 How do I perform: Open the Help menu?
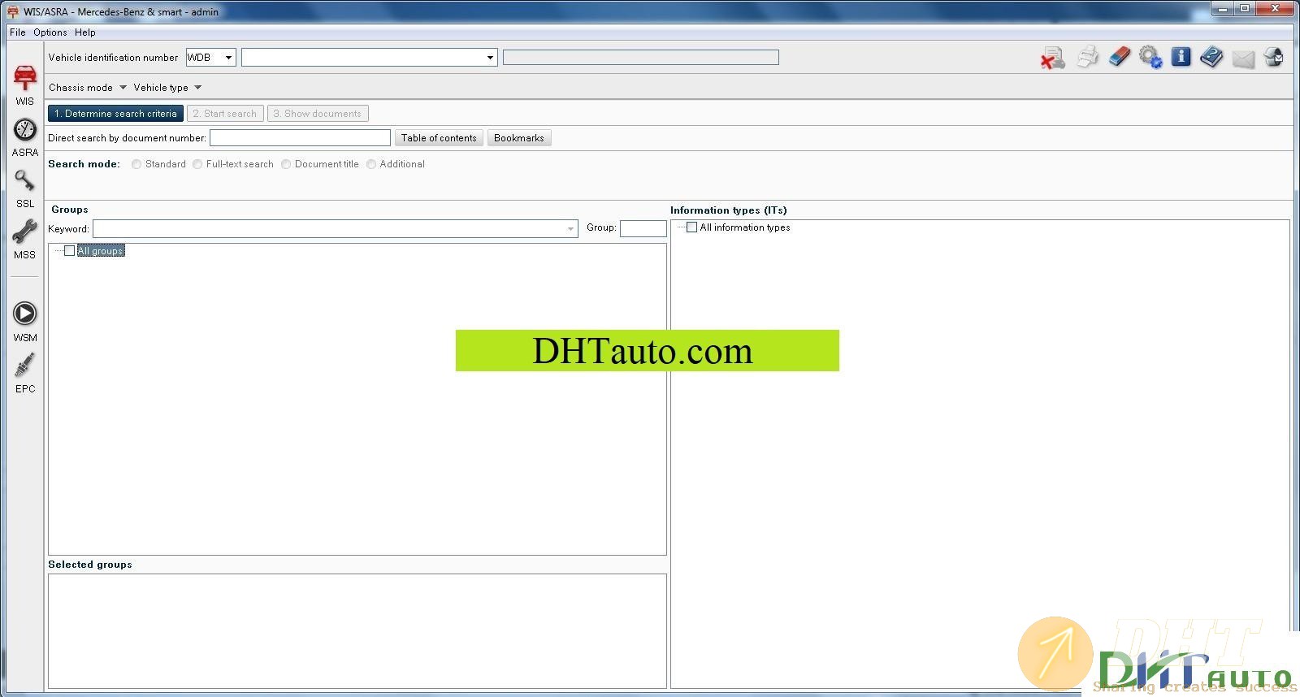point(85,32)
